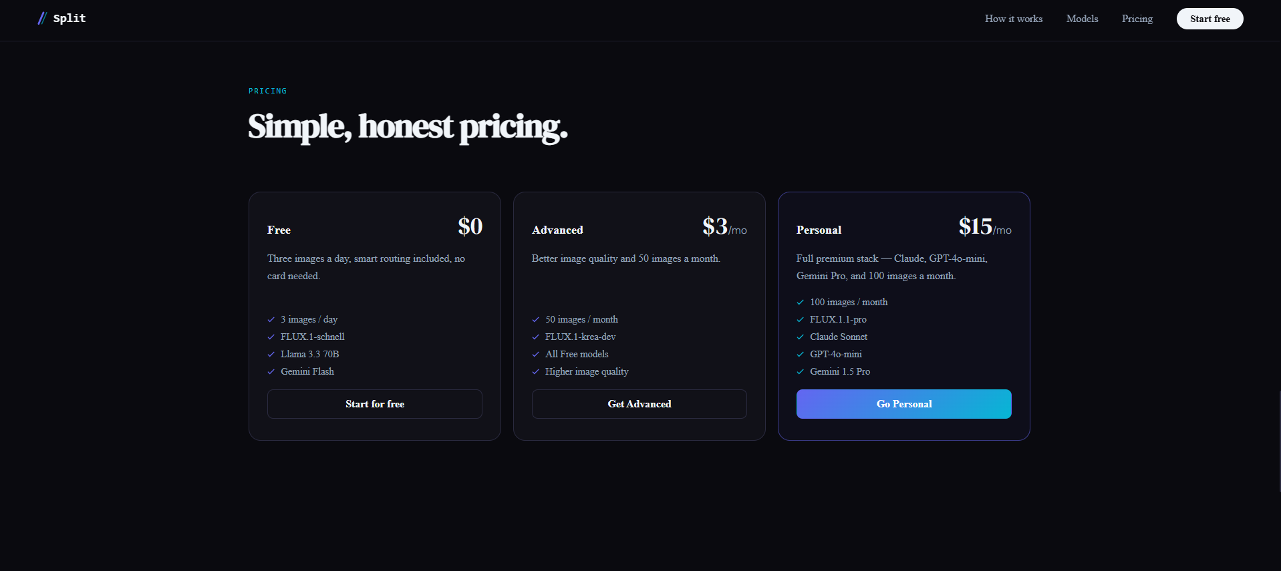Click the checkmark beside Llama 3.3 70B

point(270,354)
